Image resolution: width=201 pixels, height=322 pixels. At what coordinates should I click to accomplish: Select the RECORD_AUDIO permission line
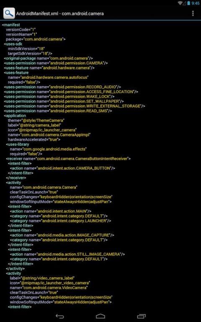pyautogui.click(x=62, y=87)
